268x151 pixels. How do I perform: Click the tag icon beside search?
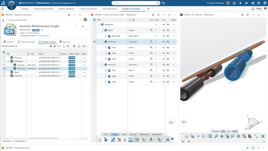coord(163,3)
